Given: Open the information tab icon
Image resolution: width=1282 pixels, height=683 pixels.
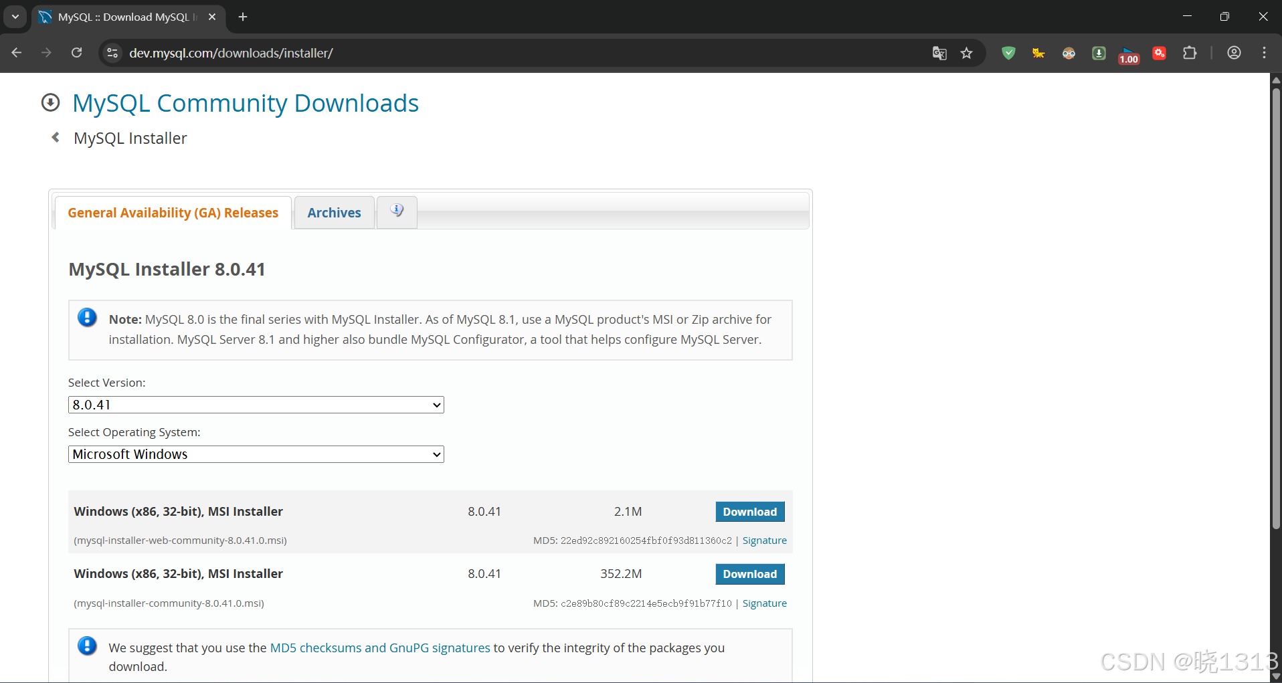Looking at the screenshot, I should point(397,211).
